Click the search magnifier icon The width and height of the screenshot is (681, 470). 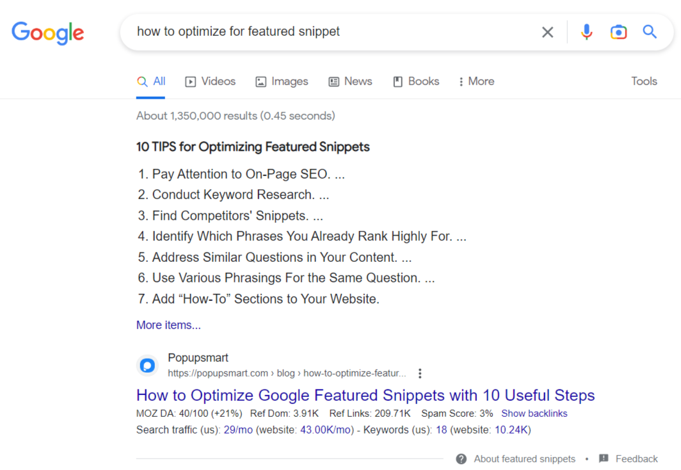(650, 31)
